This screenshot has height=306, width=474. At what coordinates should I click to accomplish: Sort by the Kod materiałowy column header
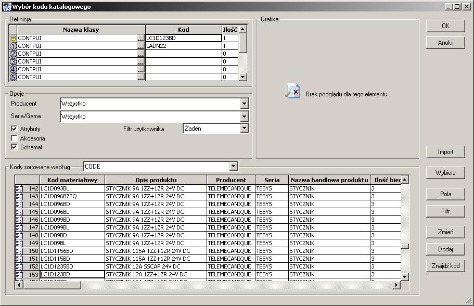(72, 180)
